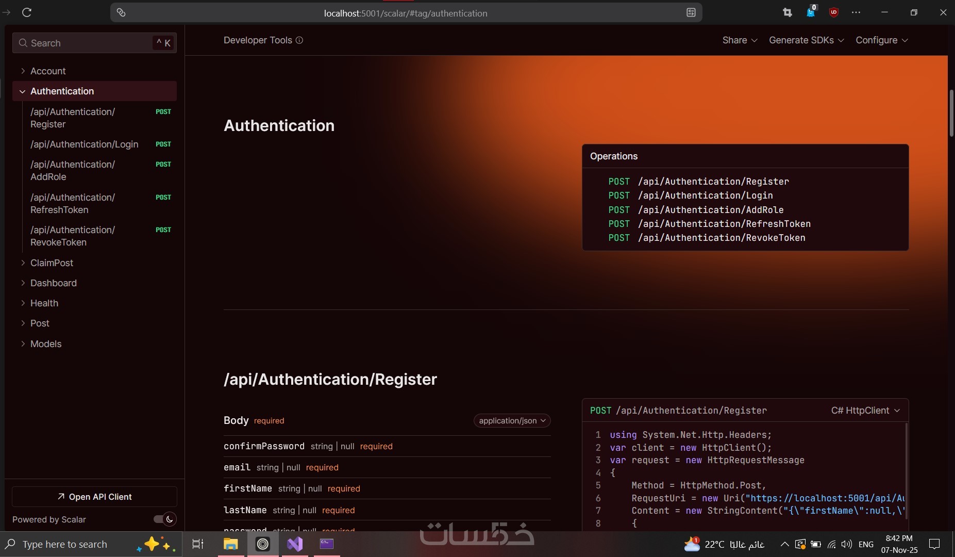Focus the sidebar Search field
The height and width of the screenshot is (557, 955).
tap(95, 43)
